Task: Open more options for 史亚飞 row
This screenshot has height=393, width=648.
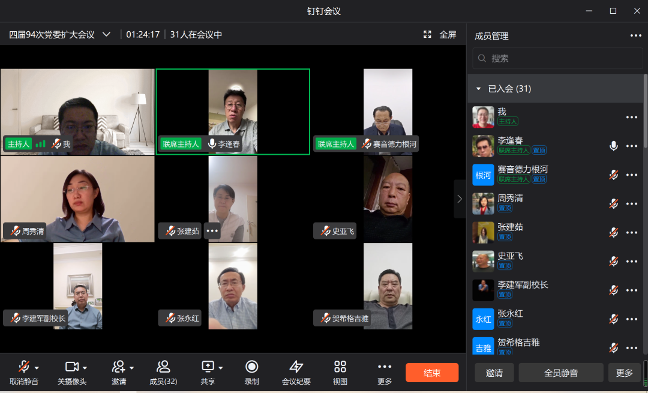Action: [631, 262]
